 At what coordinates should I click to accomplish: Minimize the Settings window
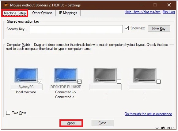click(x=141, y=5)
